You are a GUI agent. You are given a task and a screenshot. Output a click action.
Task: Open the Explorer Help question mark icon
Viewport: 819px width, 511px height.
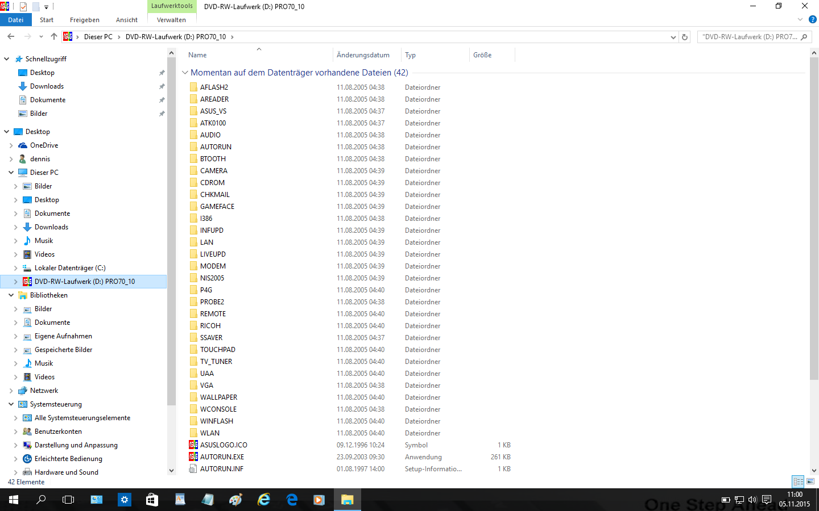coord(813,19)
